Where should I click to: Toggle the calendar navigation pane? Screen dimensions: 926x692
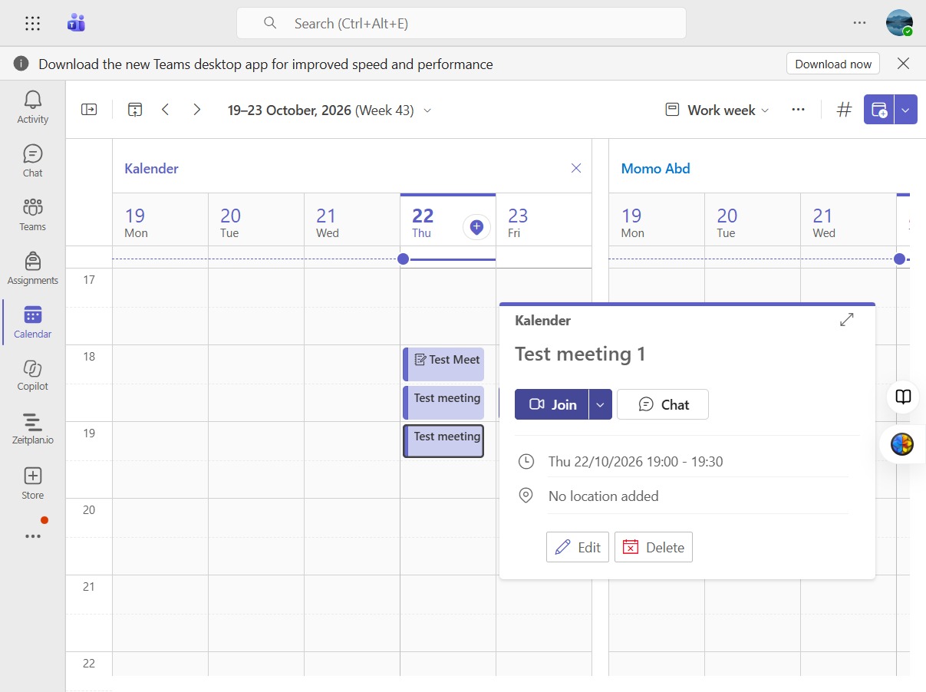tap(90, 110)
